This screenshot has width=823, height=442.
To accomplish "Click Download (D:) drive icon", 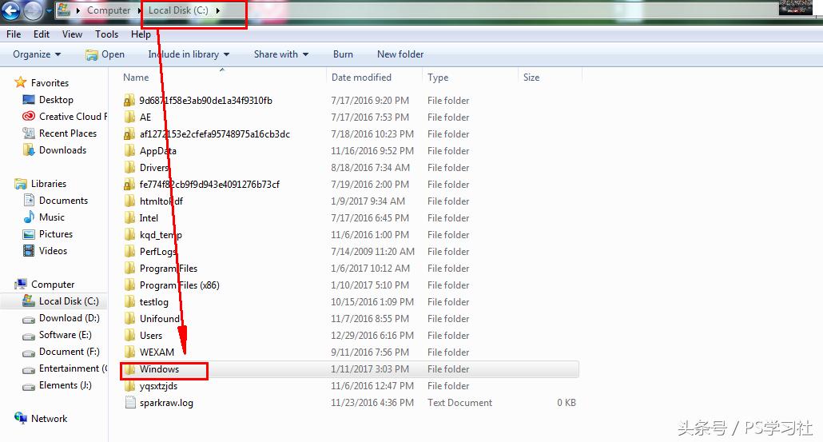I will click(x=28, y=319).
